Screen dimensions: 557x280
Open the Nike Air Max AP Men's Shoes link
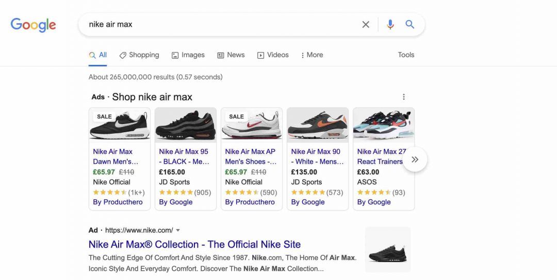point(251,156)
